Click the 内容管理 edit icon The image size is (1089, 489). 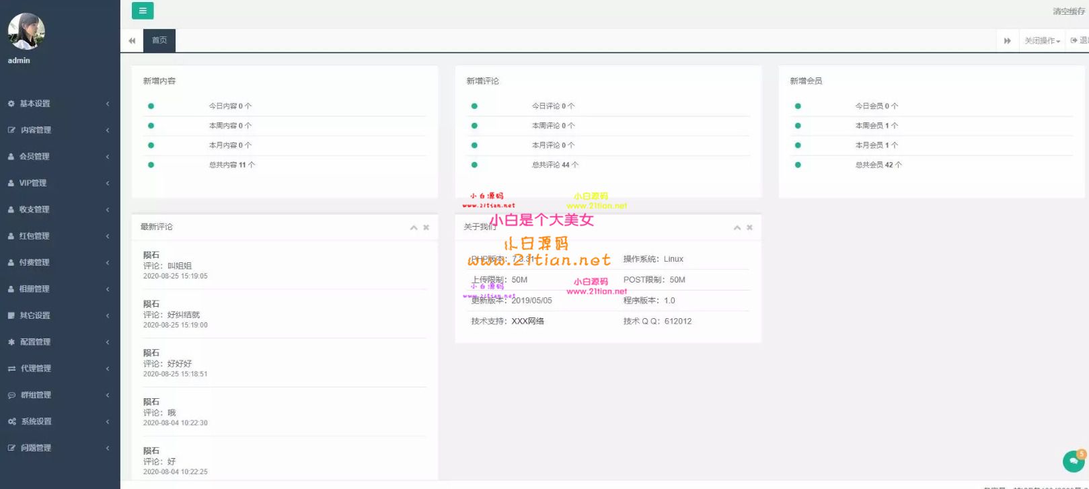coord(11,130)
